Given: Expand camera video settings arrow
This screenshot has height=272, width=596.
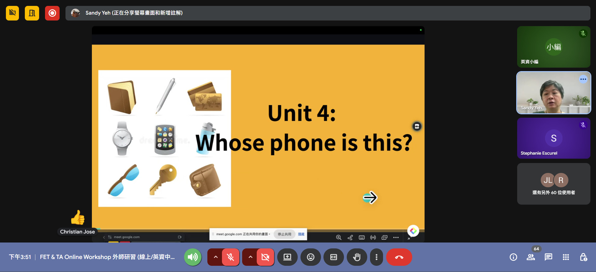Looking at the screenshot, I should [250, 257].
